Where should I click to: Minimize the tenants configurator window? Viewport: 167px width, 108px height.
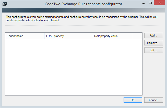pyautogui.click(x=144, y=4)
